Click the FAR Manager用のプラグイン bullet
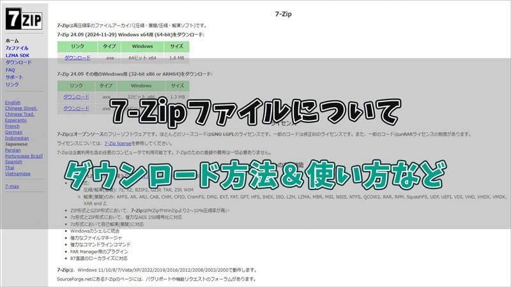 [99, 252]
